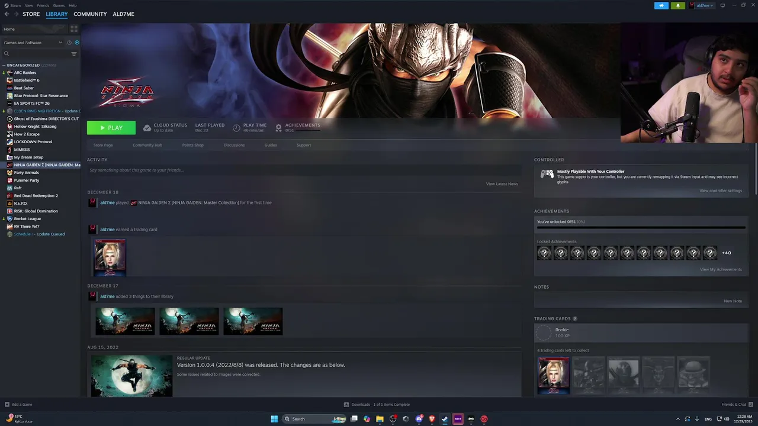Open View controller settings
The height and width of the screenshot is (426, 758).
pos(721,191)
